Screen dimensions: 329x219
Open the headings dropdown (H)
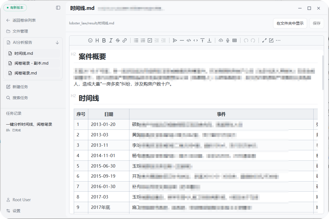(x=97, y=41)
